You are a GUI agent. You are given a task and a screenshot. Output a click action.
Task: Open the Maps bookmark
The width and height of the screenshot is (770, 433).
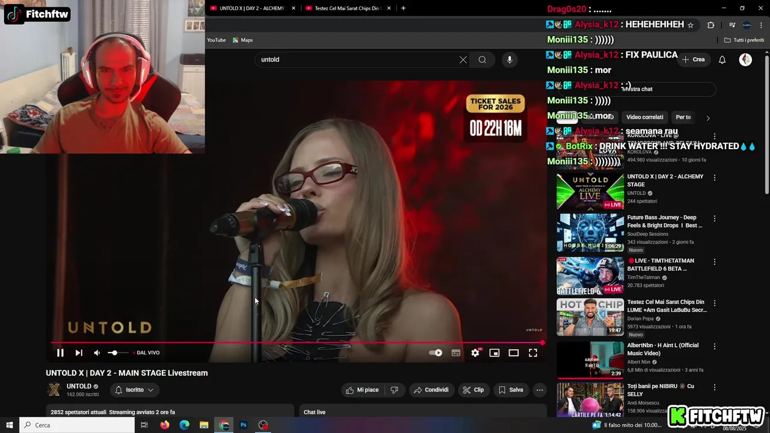point(243,40)
